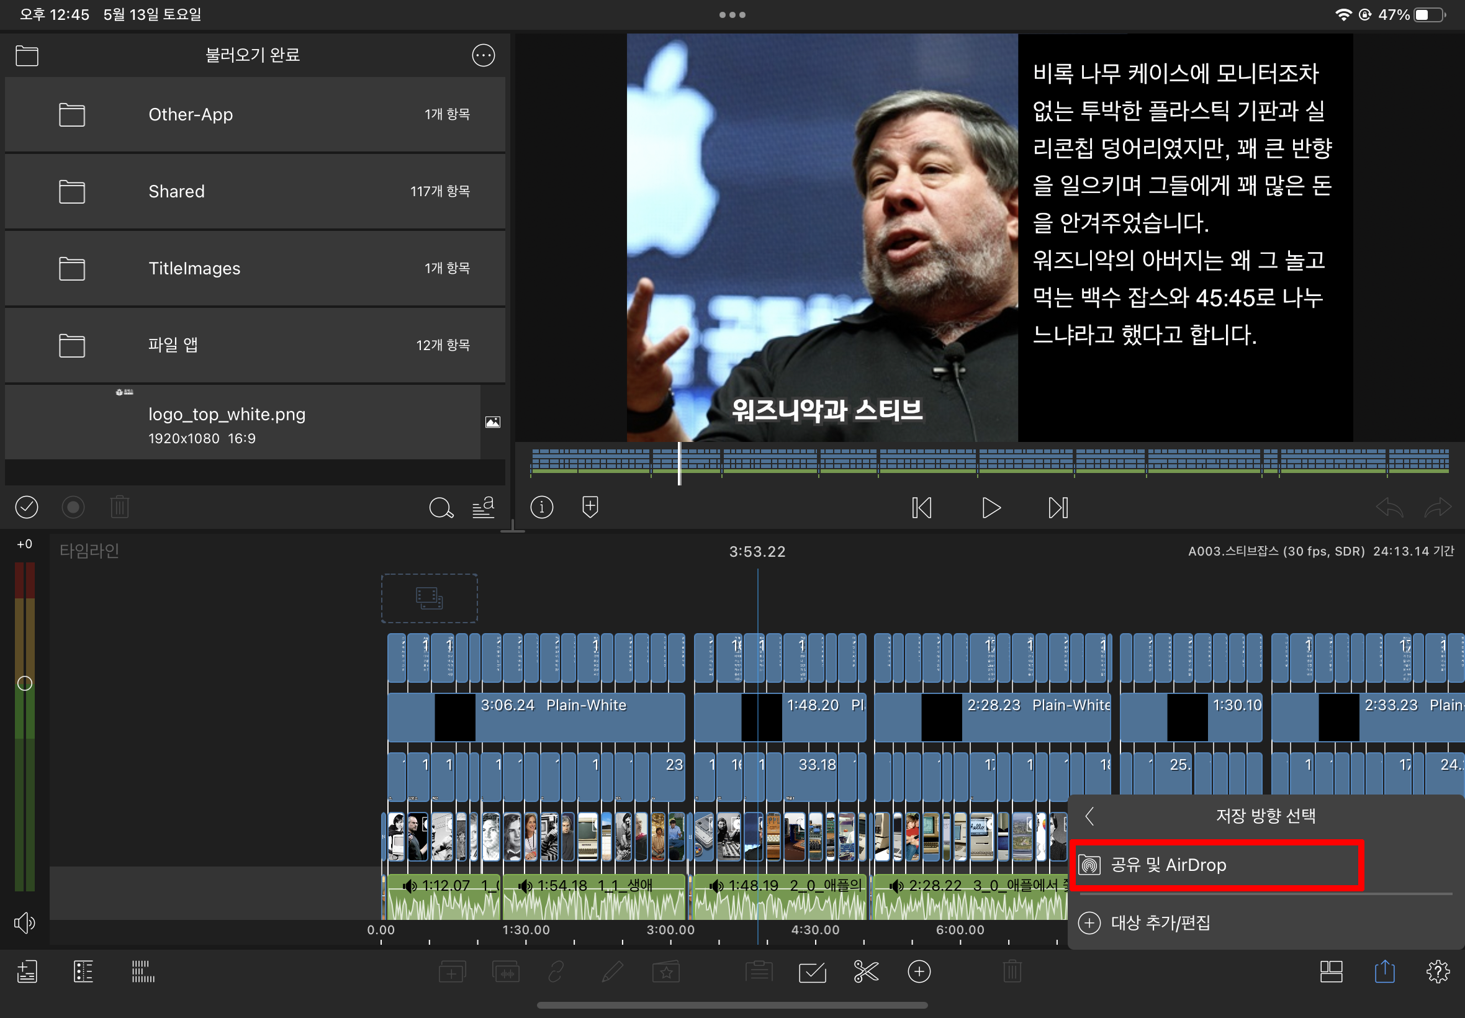
Task: Toggle the record circle button
Action: click(73, 507)
